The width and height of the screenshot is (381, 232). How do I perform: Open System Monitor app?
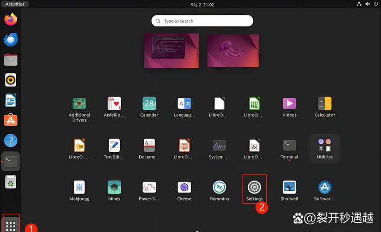coord(219,148)
